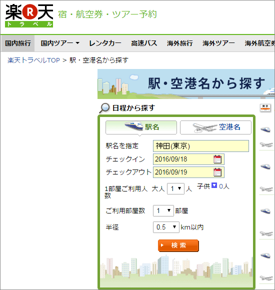Screen dimensions: 275x290
Task: Follow the 楽天トラベルTOP breadcrumb link
Action: (33, 60)
